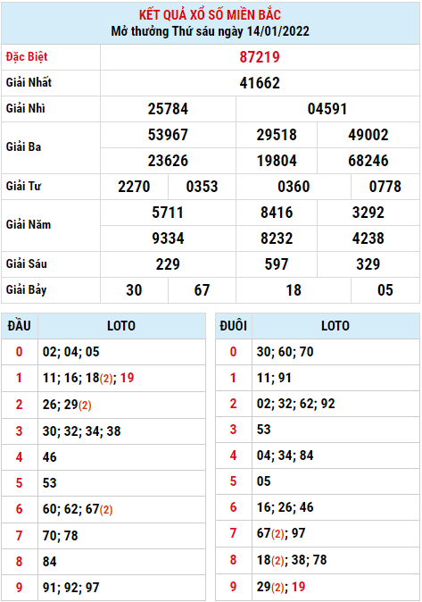This screenshot has height=602, width=422.
Task: Select ĐUÔI loto row '16; 26; 46'
Action: click(285, 507)
